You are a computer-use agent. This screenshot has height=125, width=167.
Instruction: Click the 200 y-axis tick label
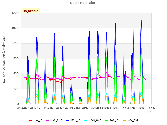coord(16,89)
